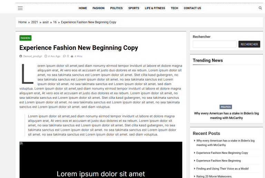Click the green Fashion category badge
This screenshot has height=178, width=265.
click(26, 38)
